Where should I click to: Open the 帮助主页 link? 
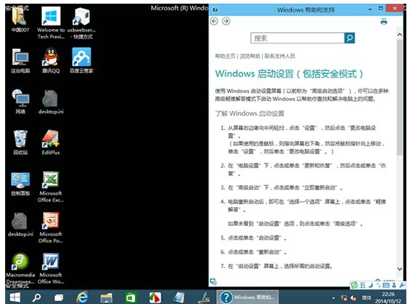[225, 56]
